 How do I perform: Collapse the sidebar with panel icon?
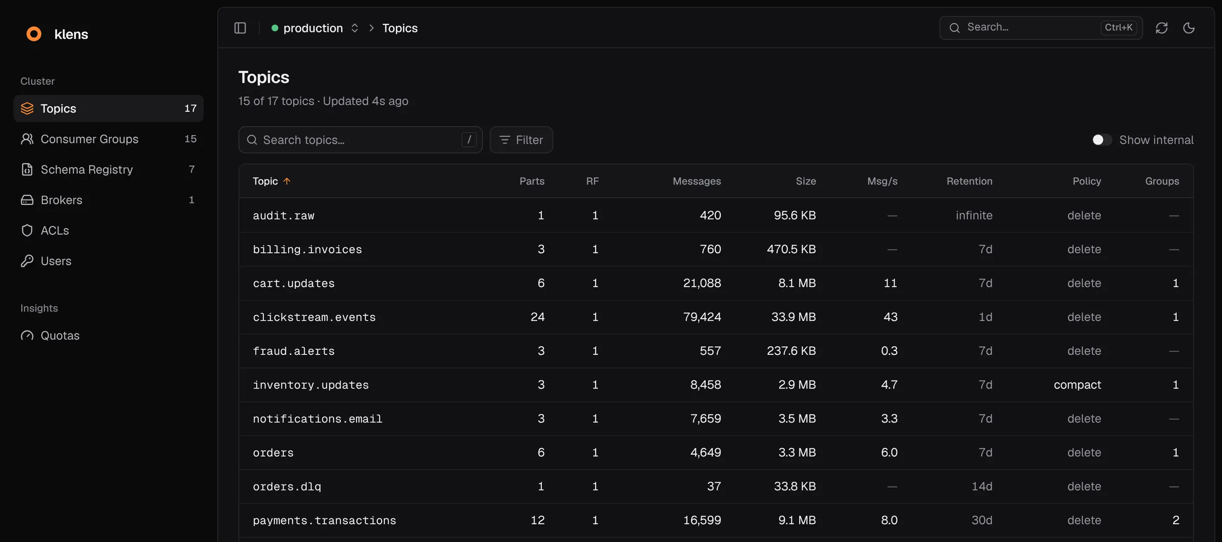240,28
